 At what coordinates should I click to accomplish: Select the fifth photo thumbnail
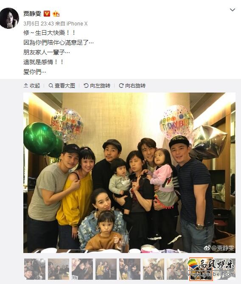pos(130,269)
